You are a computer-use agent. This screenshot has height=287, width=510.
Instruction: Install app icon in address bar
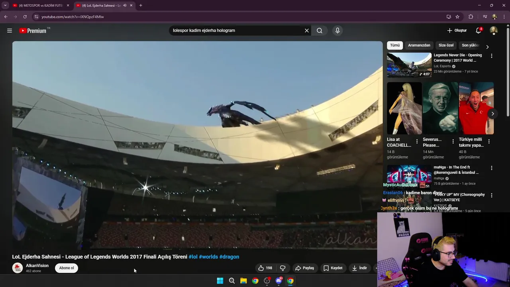tap(449, 17)
